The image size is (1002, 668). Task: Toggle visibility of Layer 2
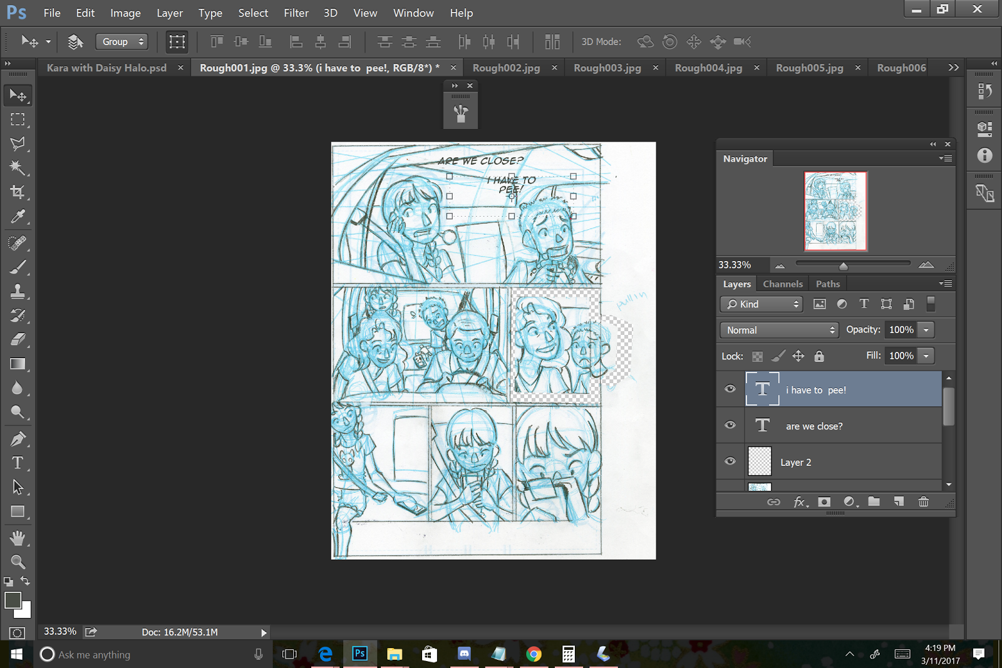click(730, 461)
